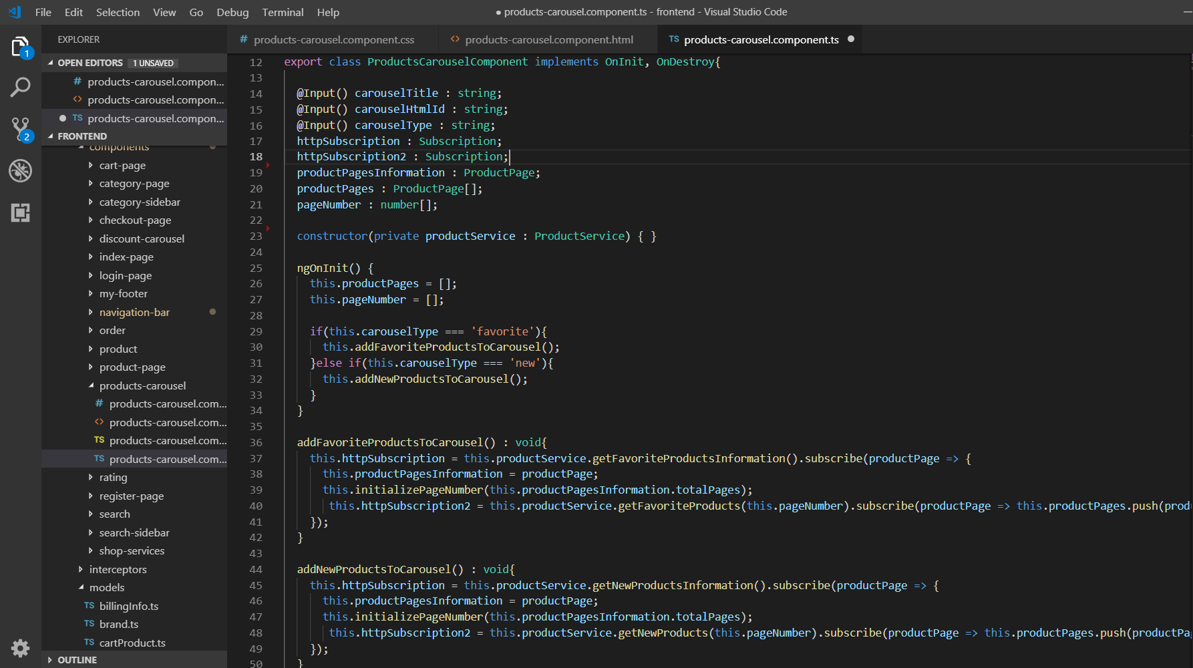Open the HTML file in Open Editors list

click(x=134, y=100)
